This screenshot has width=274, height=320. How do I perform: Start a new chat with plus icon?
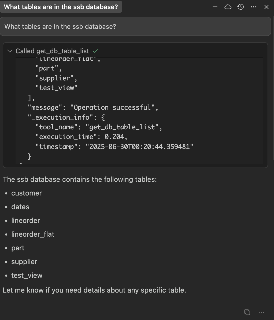pos(215,7)
